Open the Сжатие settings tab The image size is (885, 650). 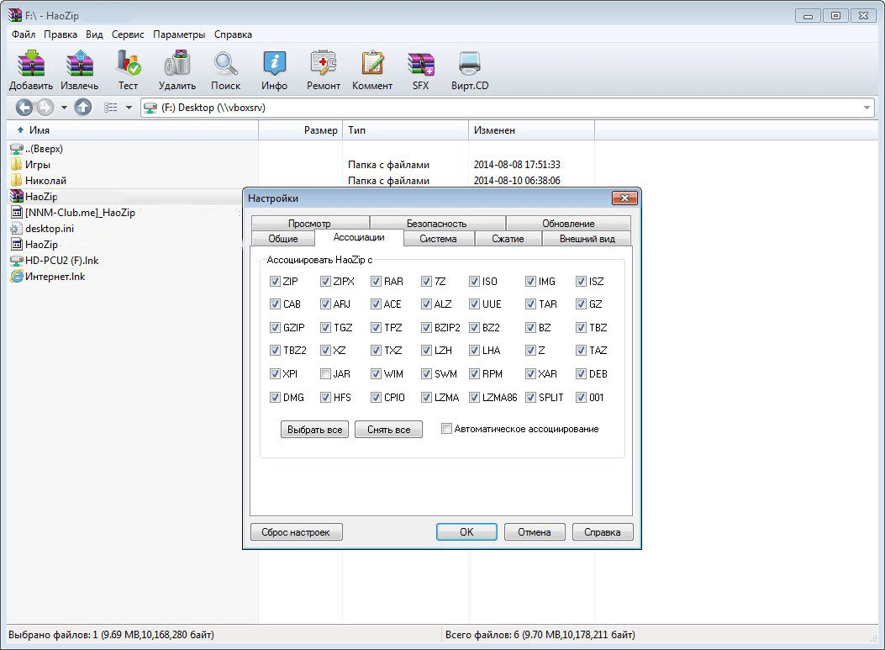(508, 239)
